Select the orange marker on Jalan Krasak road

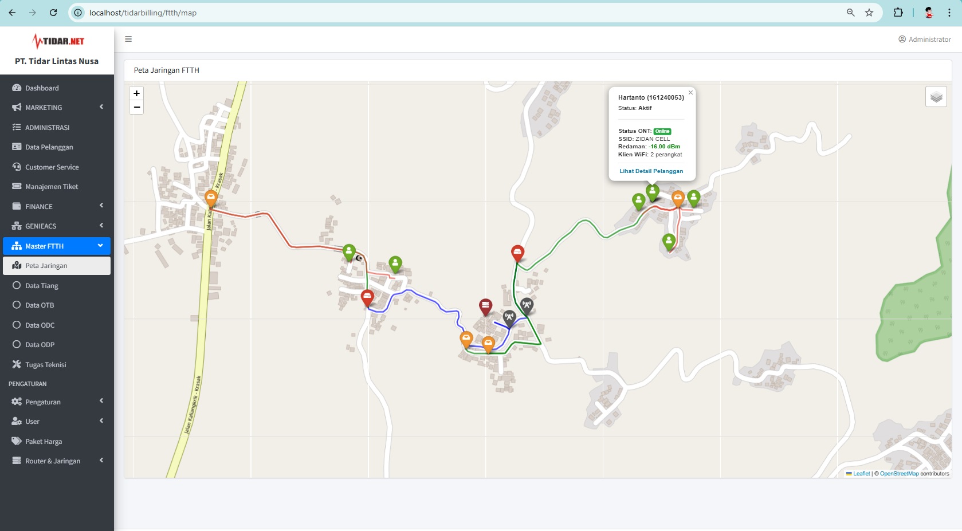211,199
